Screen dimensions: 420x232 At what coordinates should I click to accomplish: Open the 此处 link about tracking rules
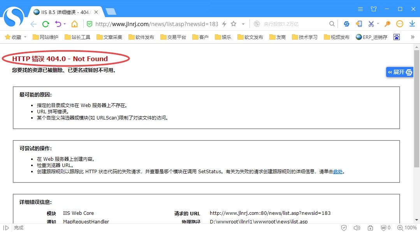point(337,171)
